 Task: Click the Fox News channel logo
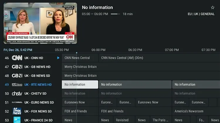tap(17, 111)
